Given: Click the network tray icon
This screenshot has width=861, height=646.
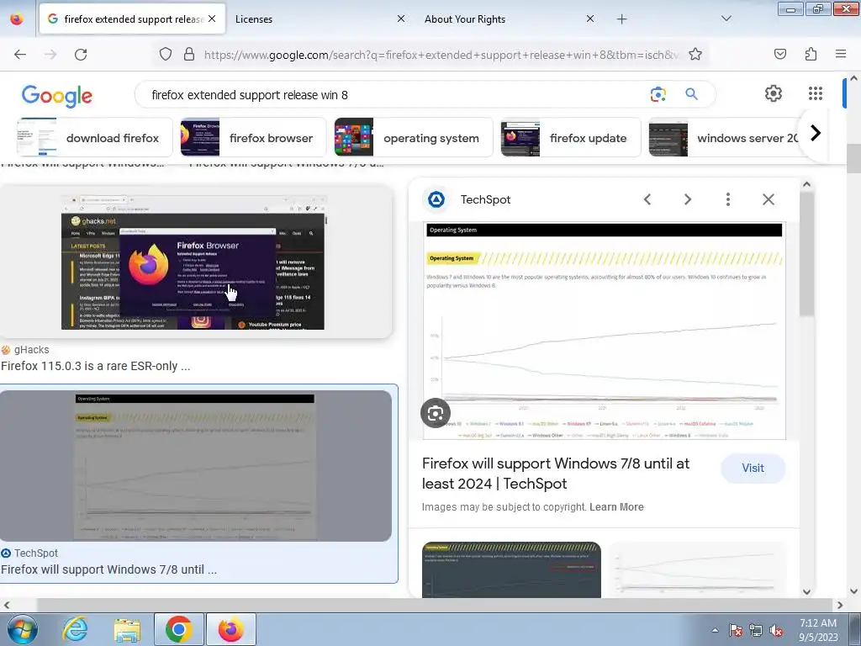Looking at the screenshot, I should 756,631.
